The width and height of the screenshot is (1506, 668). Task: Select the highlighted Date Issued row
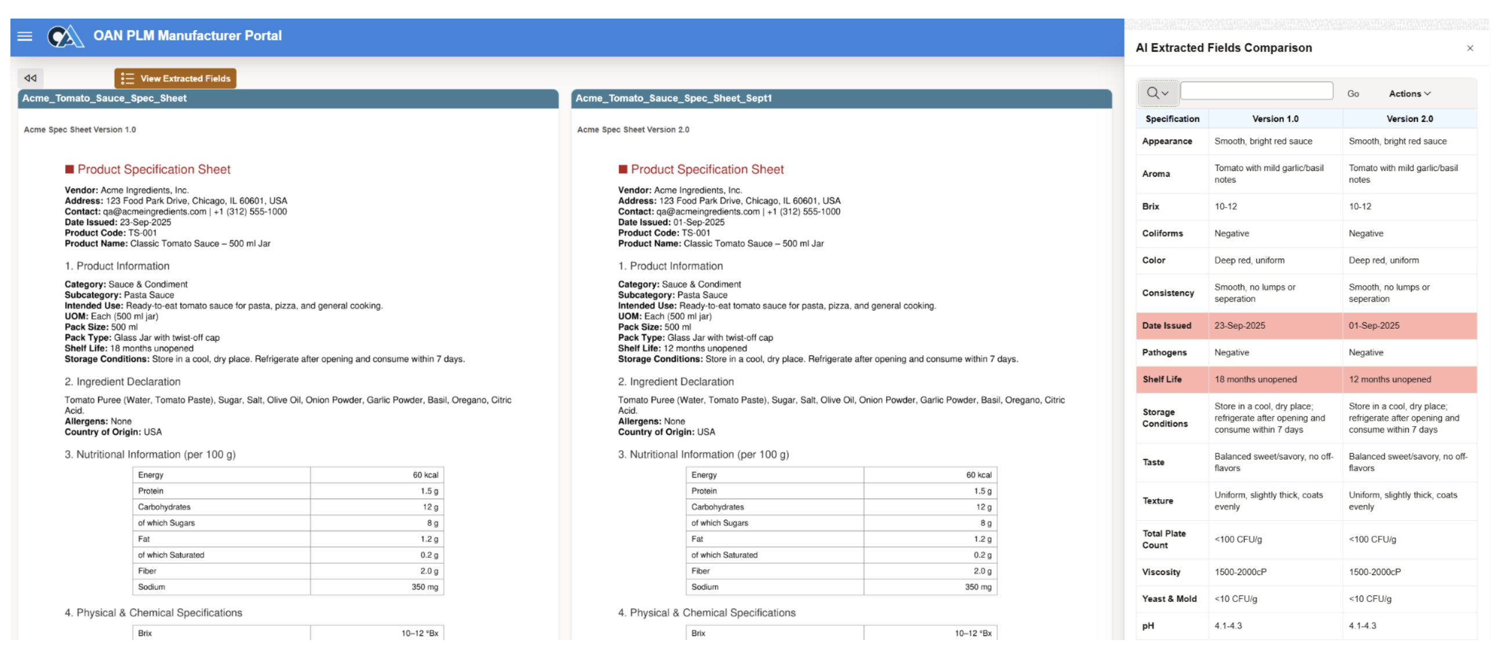coord(1166,326)
